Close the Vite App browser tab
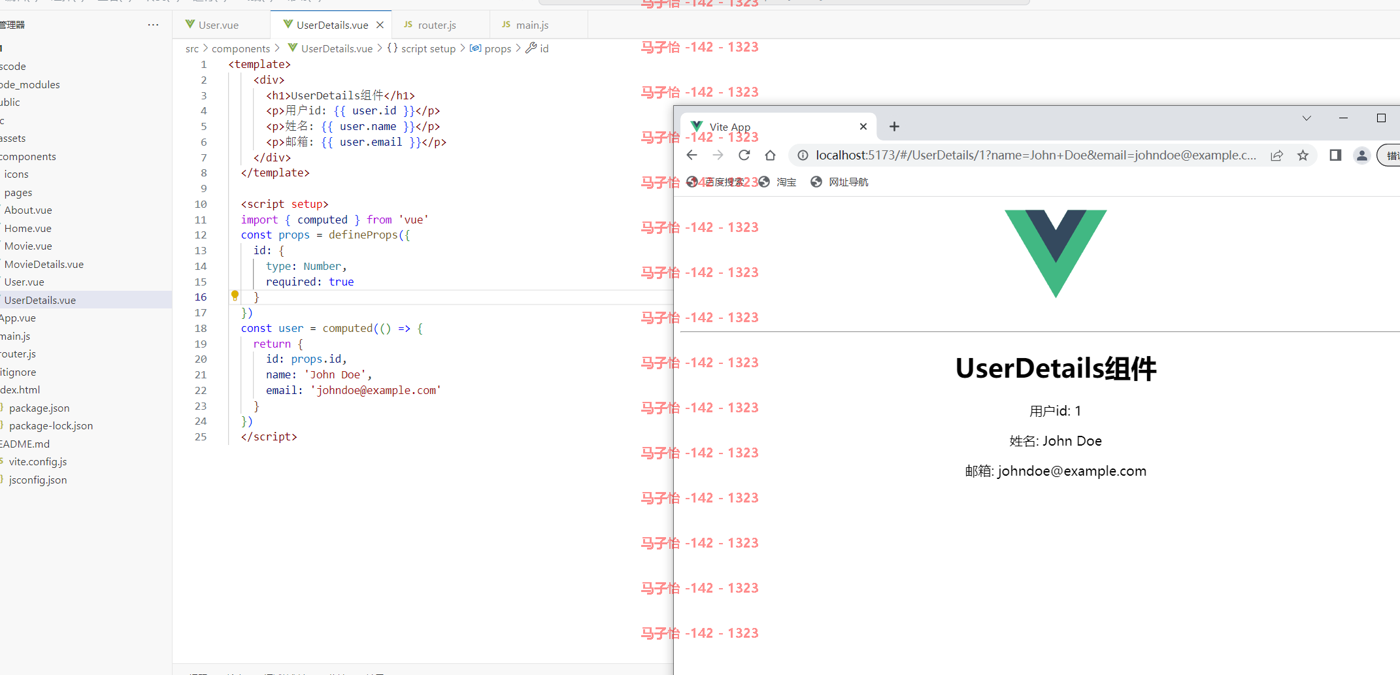The image size is (1400, 675). pyautogui.click(x=863, y=127)
